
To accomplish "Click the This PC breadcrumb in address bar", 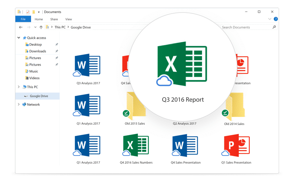I will click(60, 27).
